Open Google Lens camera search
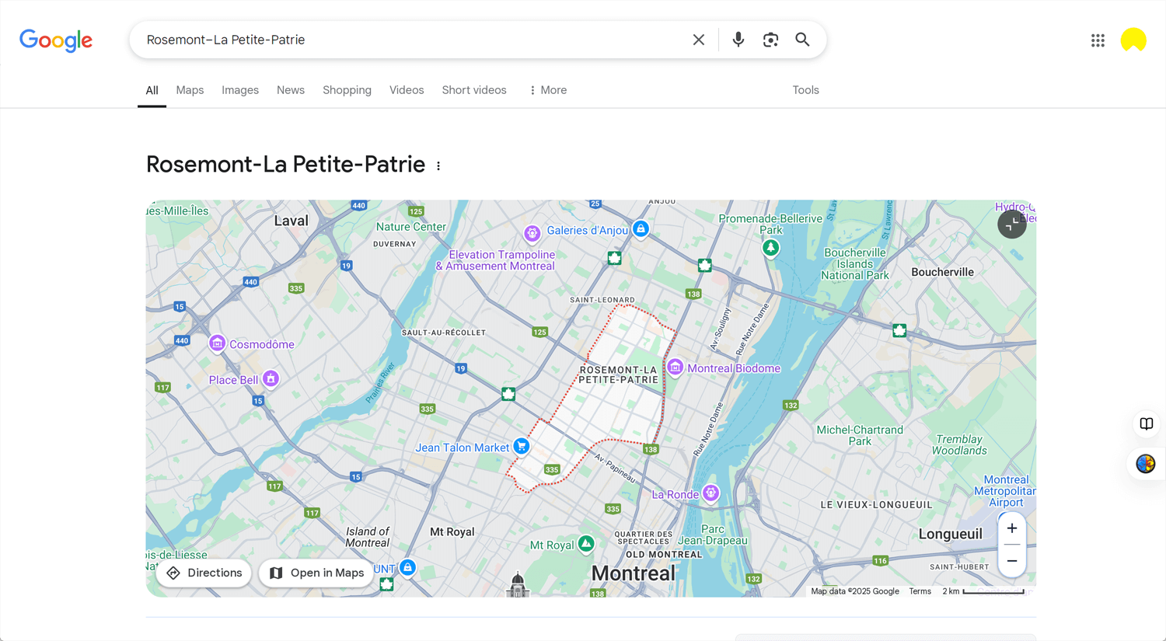 click(x=770, y=39)
